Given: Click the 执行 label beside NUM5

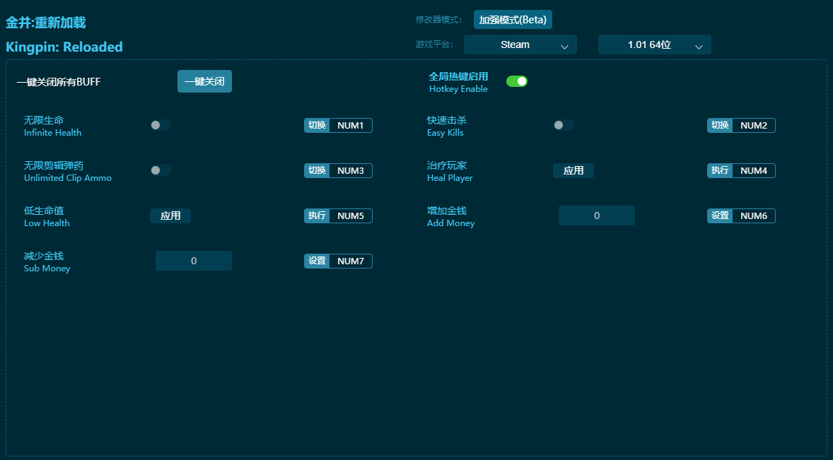Looking at the screenshot, I should pos(318,216).
